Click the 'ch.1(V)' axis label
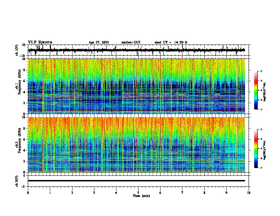 tap(17, 50)
